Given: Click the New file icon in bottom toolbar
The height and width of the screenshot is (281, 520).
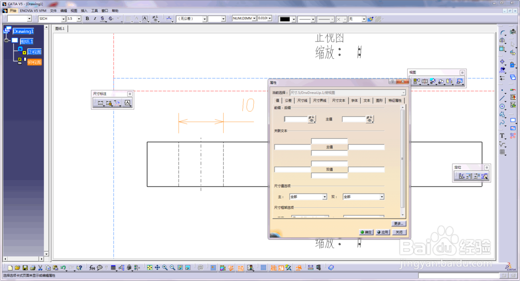Looking at the screenshot, I should (x=10, y=267).
